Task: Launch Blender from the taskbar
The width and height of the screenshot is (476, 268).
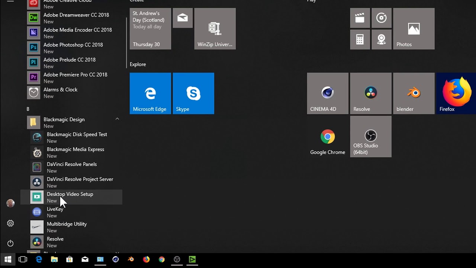Action: [x=131, y=259]
